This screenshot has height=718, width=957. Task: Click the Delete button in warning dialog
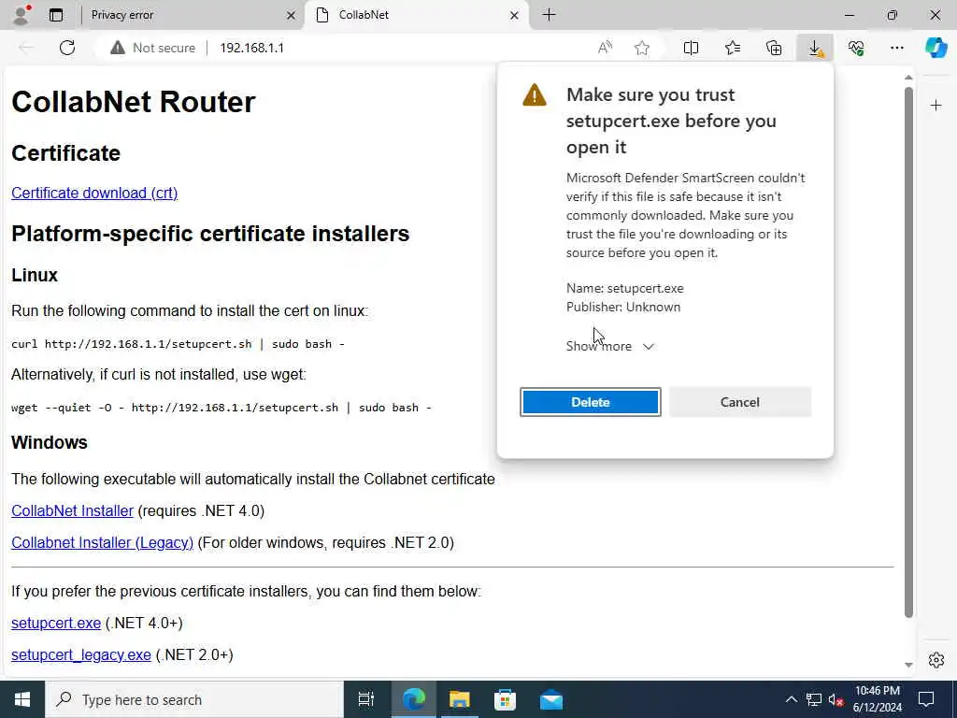(x=591, y=402)
